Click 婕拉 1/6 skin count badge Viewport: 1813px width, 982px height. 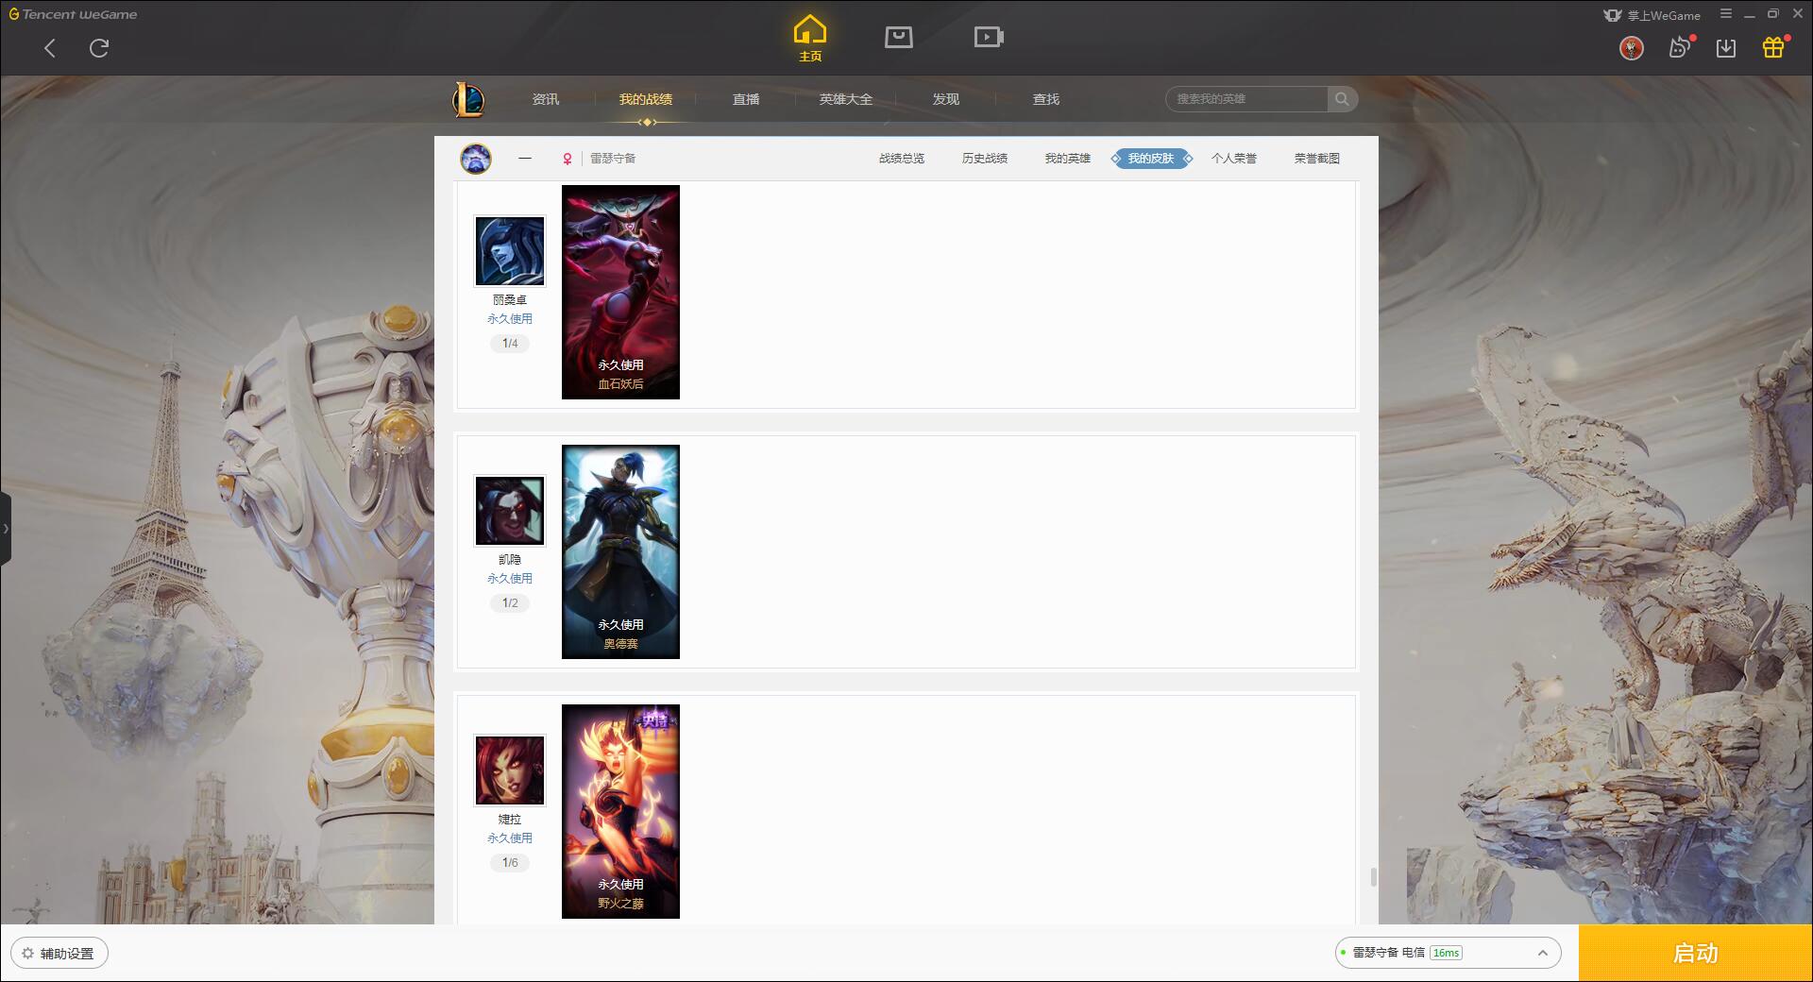(510, 863)
